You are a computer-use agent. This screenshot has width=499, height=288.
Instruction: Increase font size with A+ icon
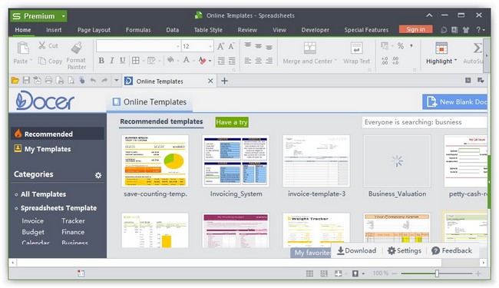click(220, 46)
